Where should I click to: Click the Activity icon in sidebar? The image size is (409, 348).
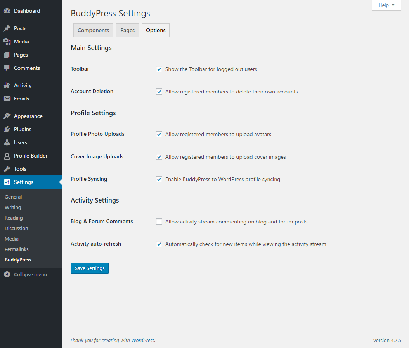point(7,85)
